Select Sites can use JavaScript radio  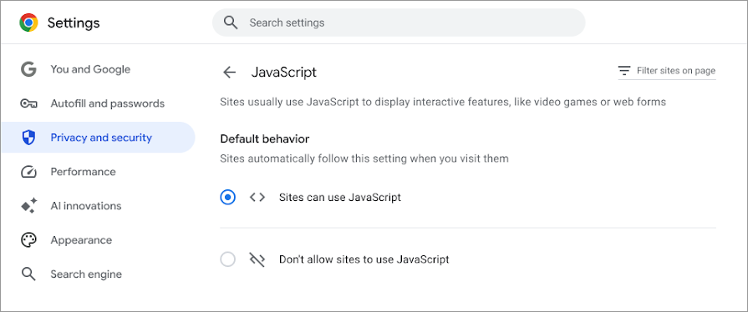point(227,197)
